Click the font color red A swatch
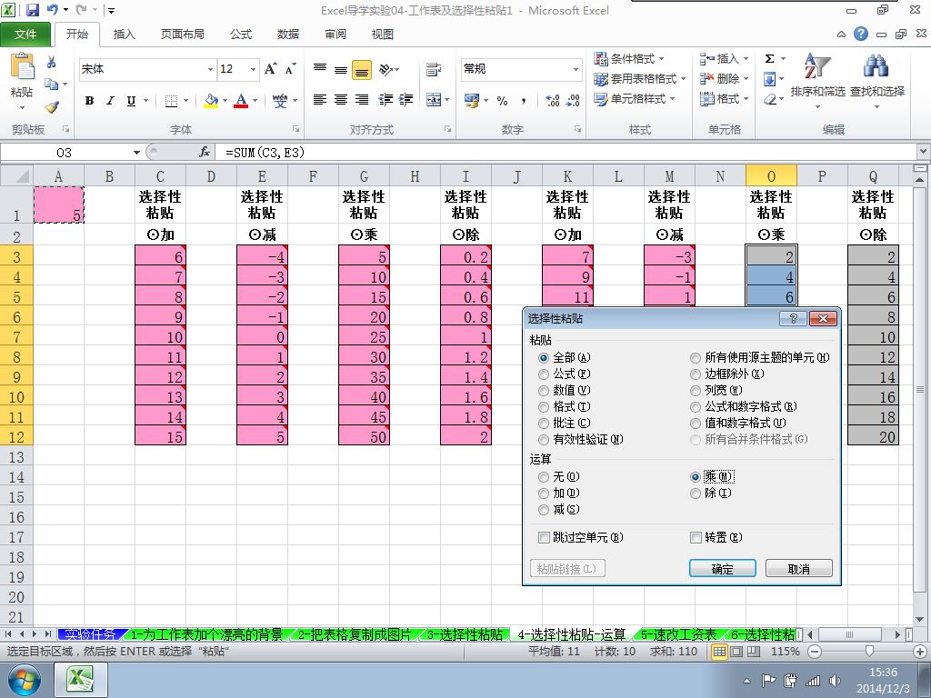 point(241,101)
